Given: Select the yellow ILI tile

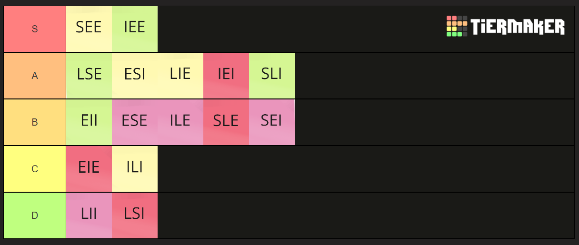Looking at the screenshot, I should (135, 169).
